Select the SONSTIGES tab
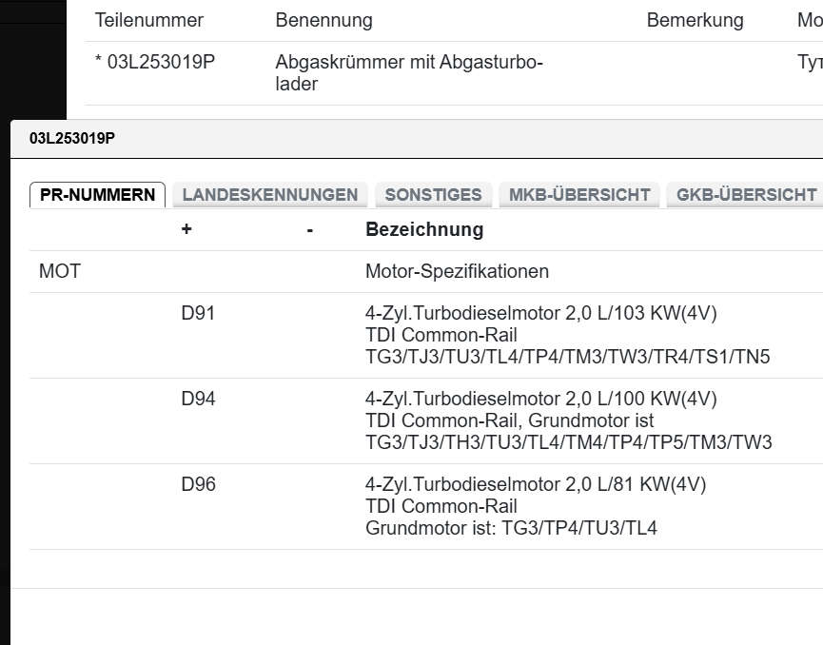Image resolution: width=823 pixels, height=645 pixels. coord(433,195)
